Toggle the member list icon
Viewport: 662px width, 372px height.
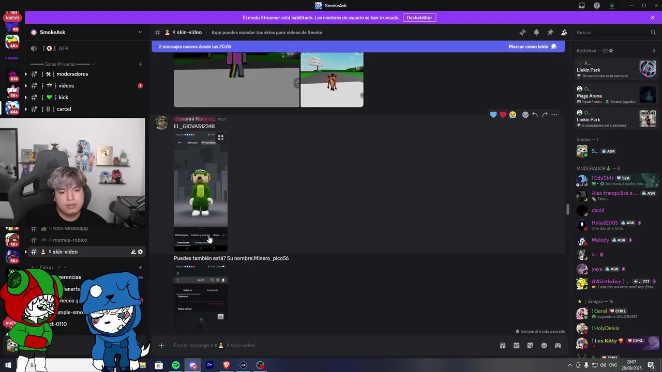(x=564, y=32)
